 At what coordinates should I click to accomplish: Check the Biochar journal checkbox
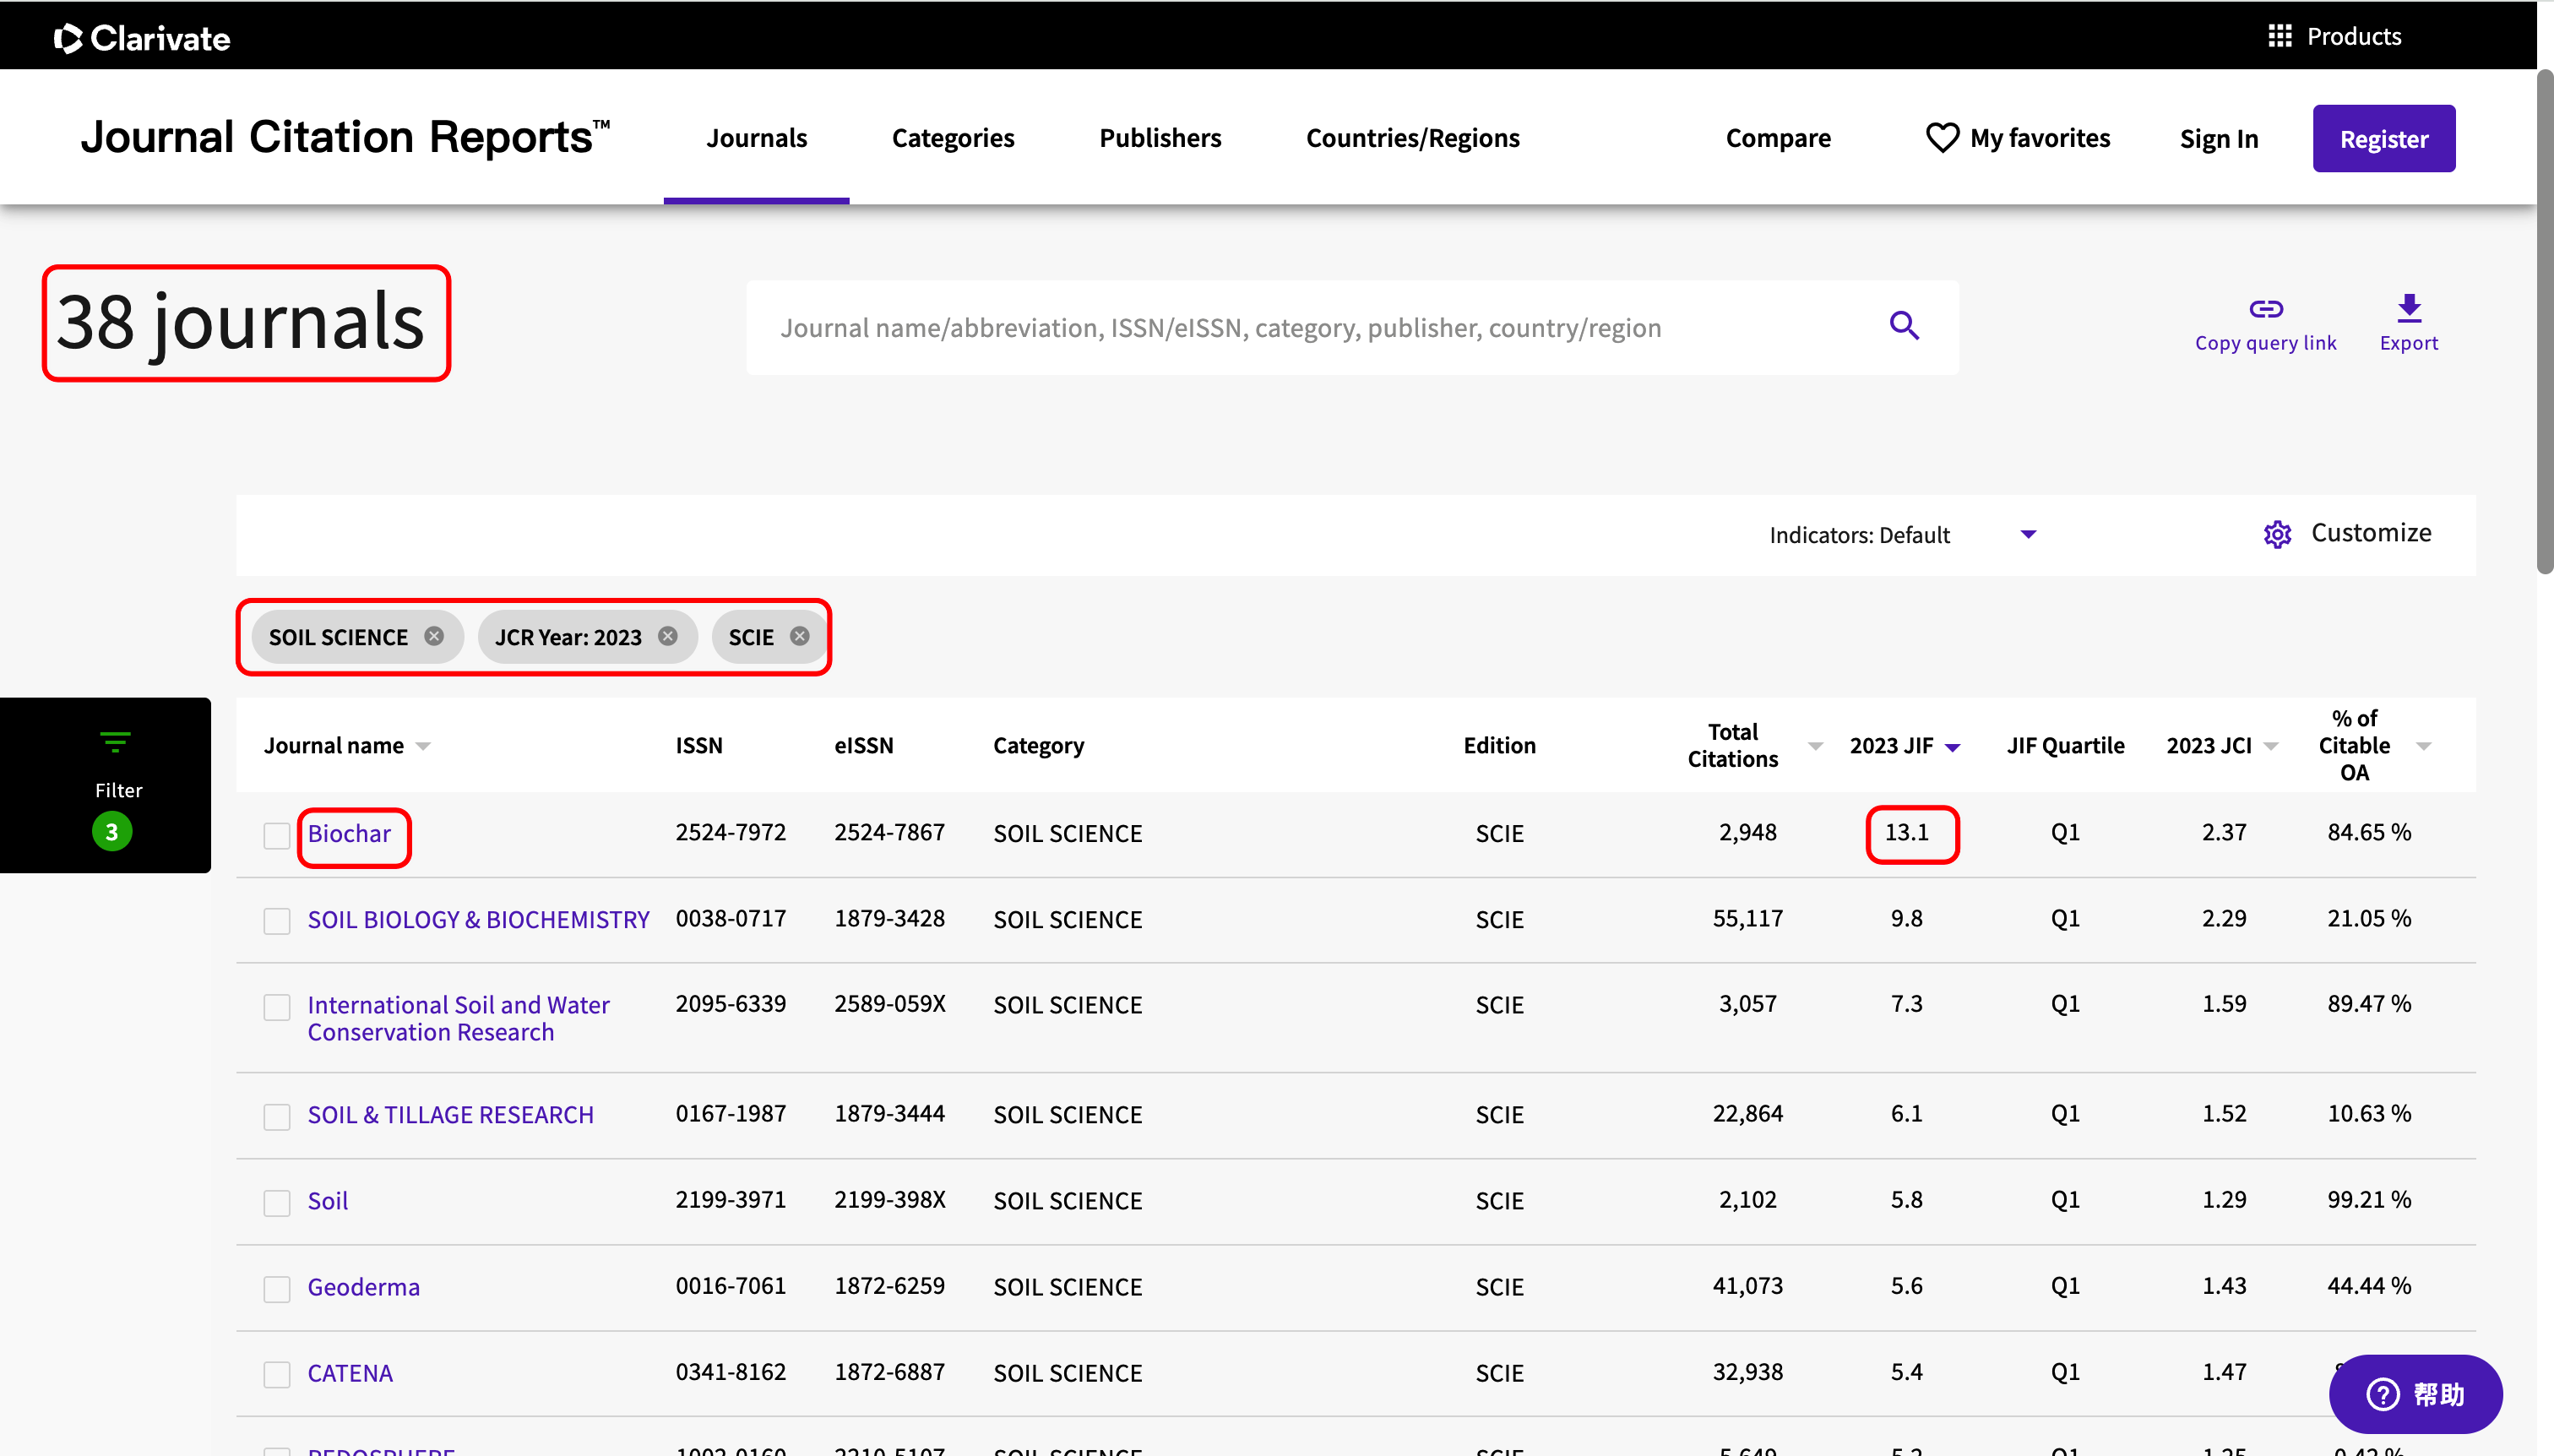[x=277, y=835]
